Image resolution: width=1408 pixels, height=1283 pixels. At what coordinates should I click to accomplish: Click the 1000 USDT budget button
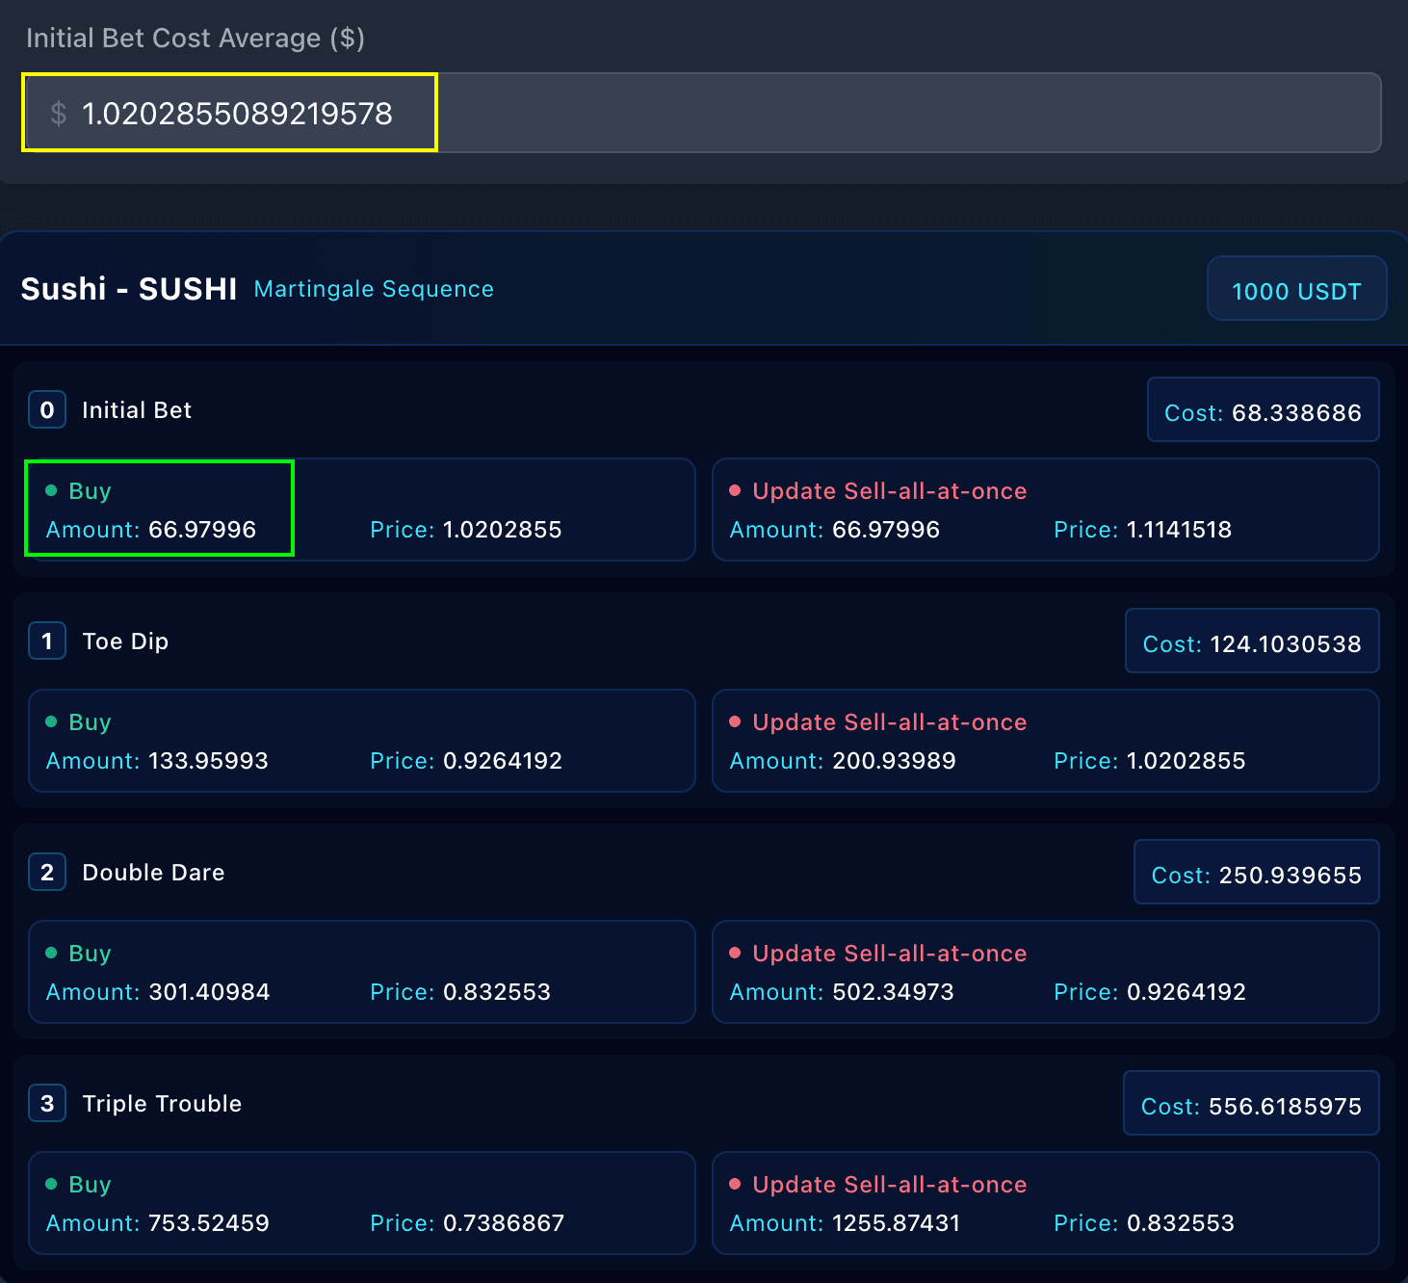point(1296,290)
